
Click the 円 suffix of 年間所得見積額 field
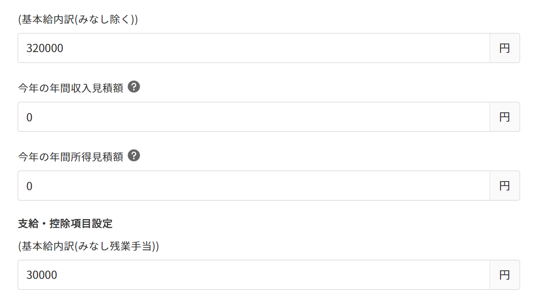point(505,186)
